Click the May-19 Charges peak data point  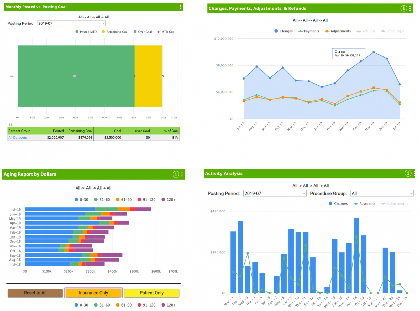coord(374,52)
